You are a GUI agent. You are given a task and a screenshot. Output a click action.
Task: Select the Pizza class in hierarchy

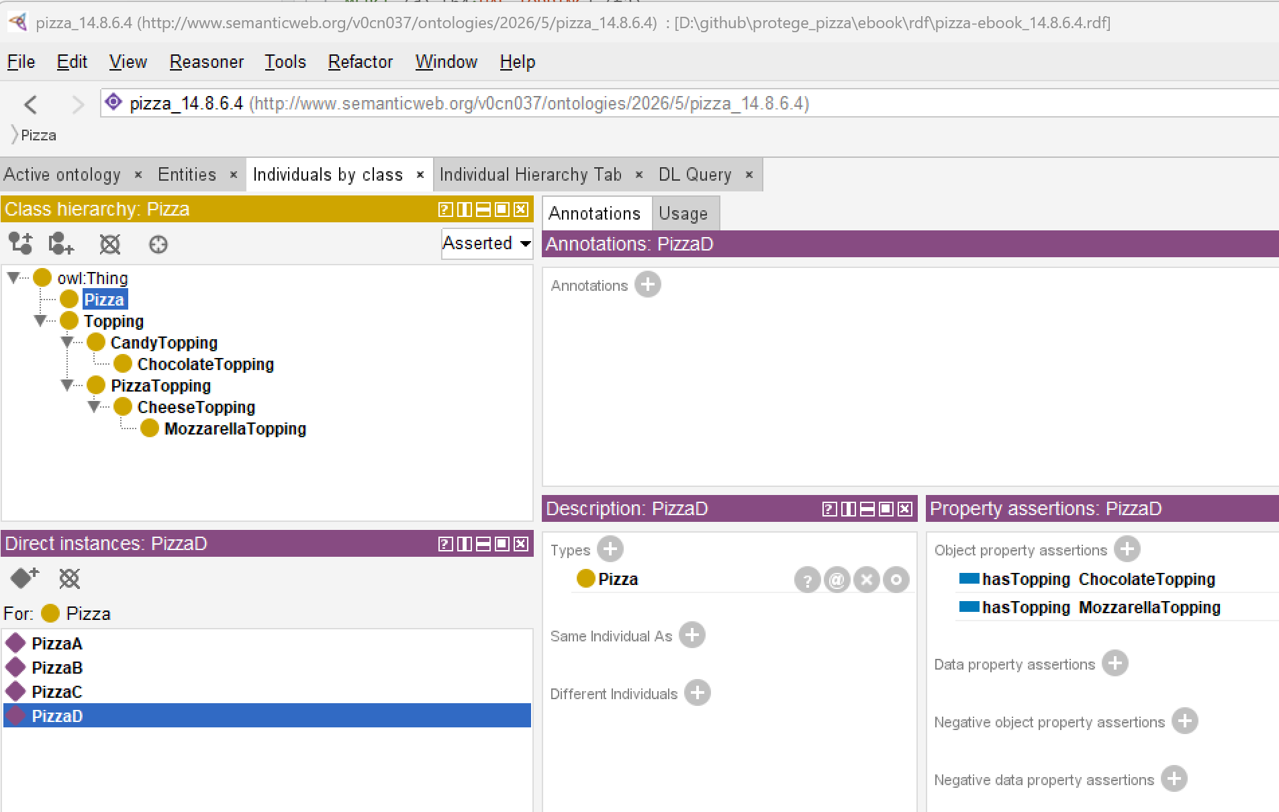pyautogui.click(x=104, y=300)
